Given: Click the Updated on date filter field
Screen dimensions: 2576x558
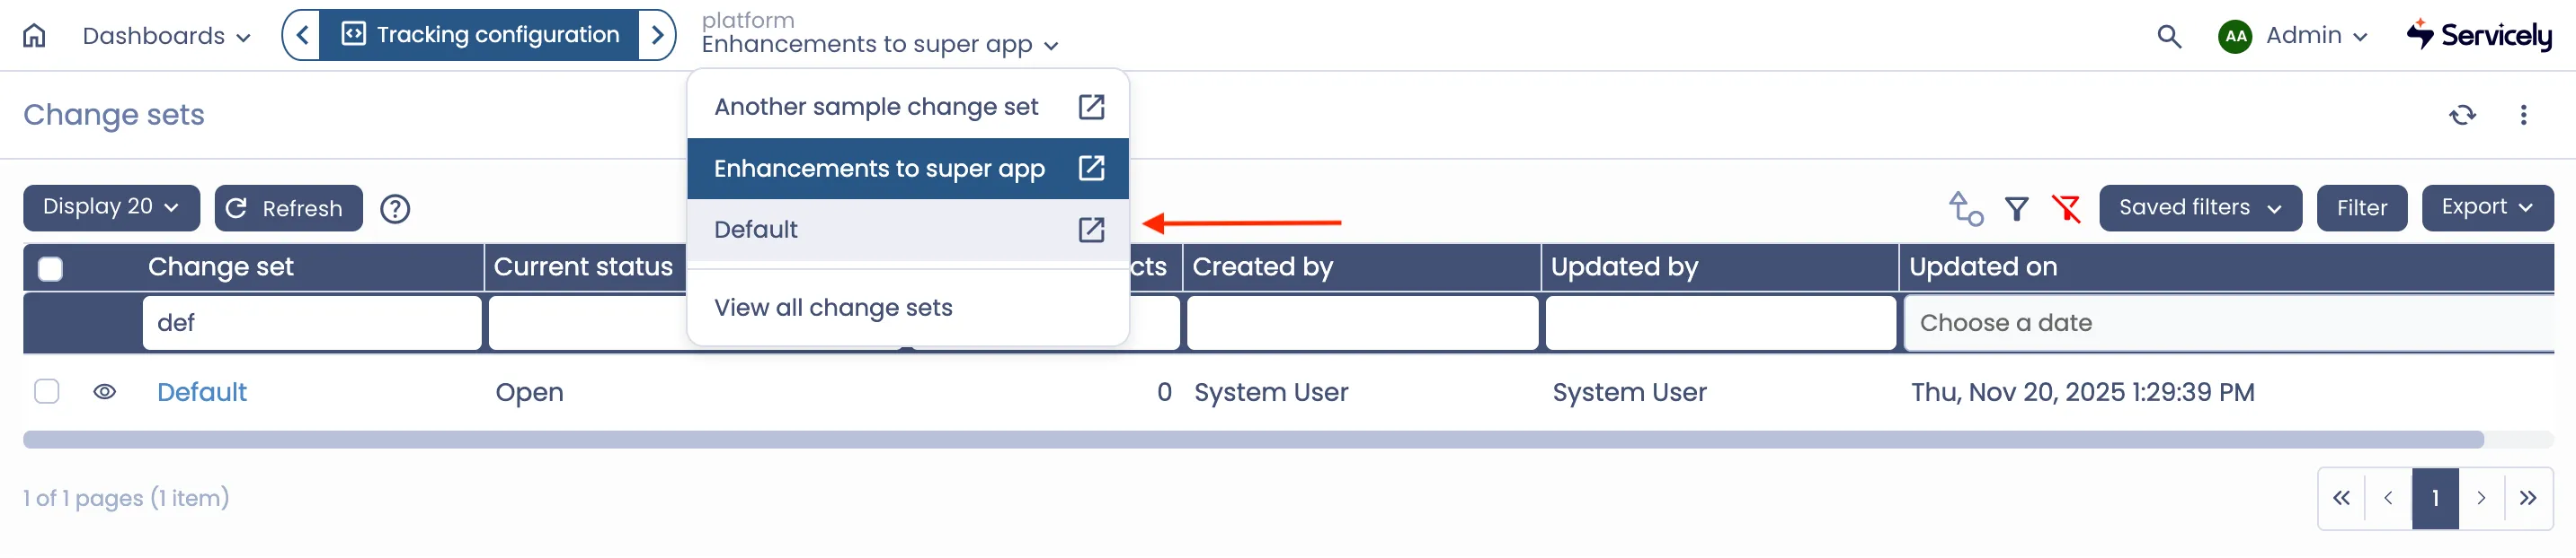Looking at the screenshot, I should (2228, 322).
